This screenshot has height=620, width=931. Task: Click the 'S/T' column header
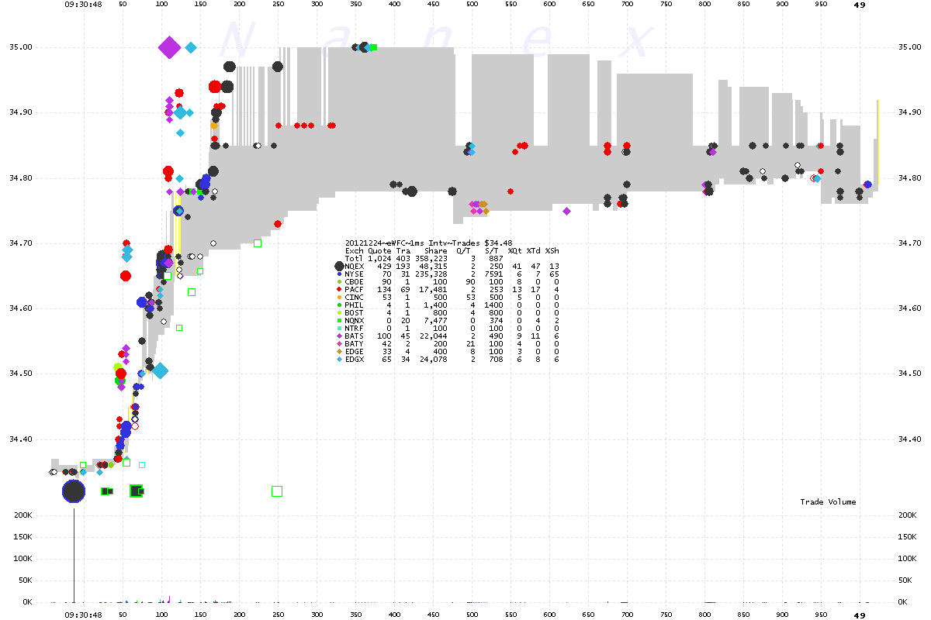(492, 251)
